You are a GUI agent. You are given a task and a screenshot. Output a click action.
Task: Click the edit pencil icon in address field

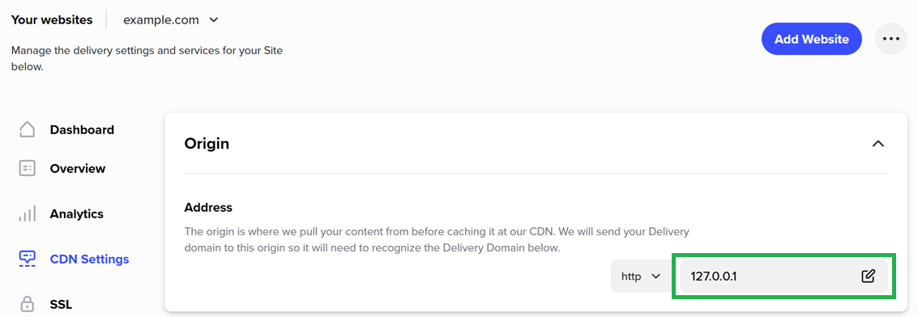click(x=869, y=276)
